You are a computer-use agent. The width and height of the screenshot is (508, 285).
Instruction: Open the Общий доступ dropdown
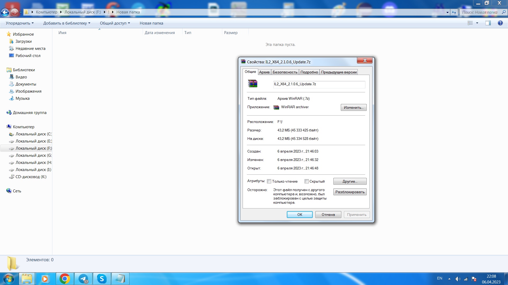tap(115, 23)
